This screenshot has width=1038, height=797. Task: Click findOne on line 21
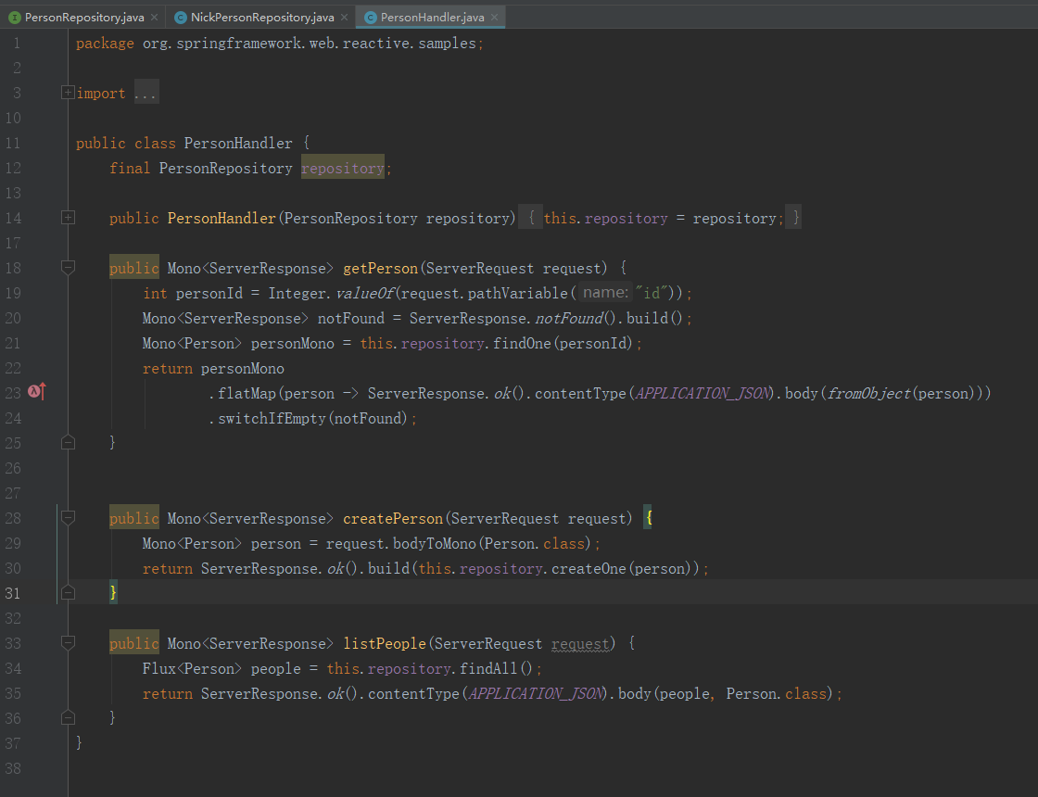(522, 344)
